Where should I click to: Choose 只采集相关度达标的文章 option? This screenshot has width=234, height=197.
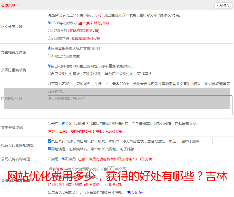(x=49, y=48)
